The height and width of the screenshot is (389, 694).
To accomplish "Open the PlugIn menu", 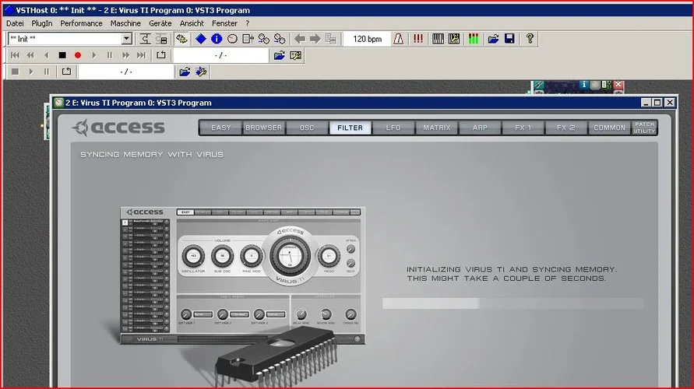I will [x=42, y=23].
